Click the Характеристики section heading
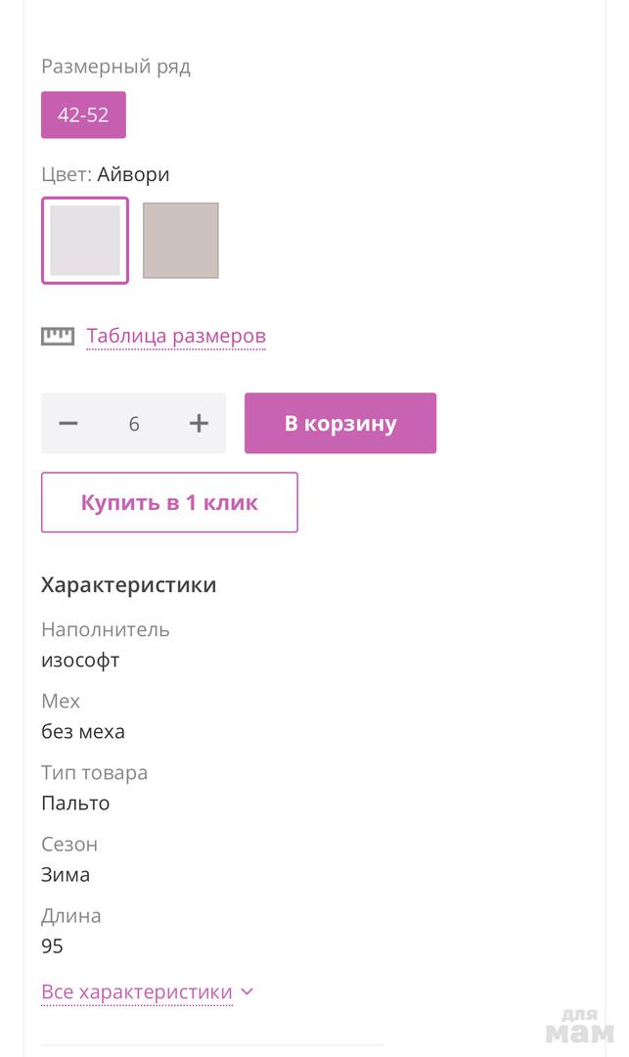The image size is (629, 1057). 128,585
